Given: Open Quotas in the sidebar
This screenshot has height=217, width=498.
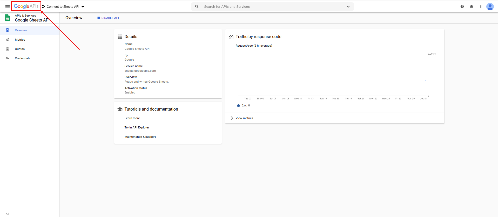Looking at the screenshot, I should point(30,49).
